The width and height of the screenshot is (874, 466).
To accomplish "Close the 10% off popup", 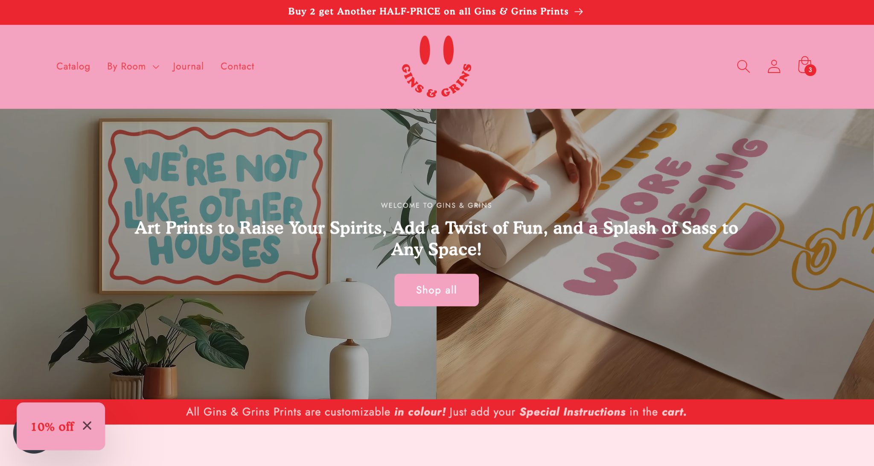I will pos(87,425).
